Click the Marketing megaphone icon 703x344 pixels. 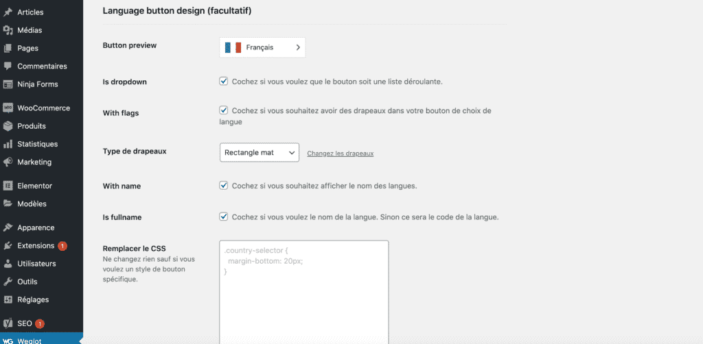[8, 162]
